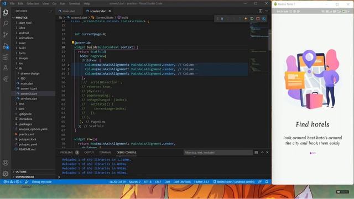The height and width of the screenshot is (199, 354).
Task: Click Flutter: 2.5.1 version in status bar
Action: 201,182
